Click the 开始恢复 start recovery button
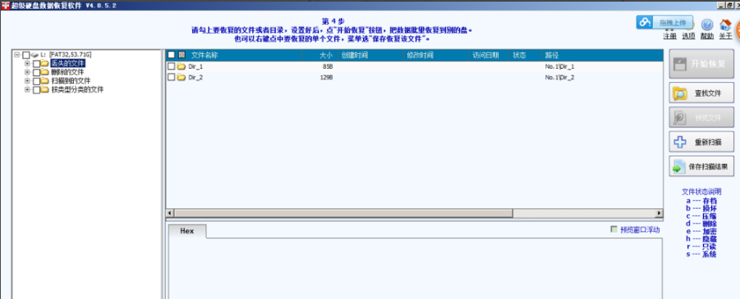Screen dimensions: 740x299 click(x=701, y=64)
